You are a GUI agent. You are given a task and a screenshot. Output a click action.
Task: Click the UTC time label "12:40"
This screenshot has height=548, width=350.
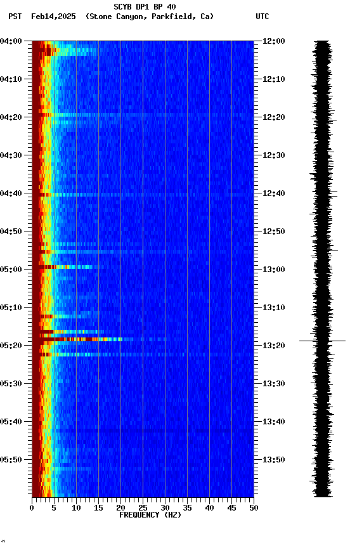click(x=274, y=193)
